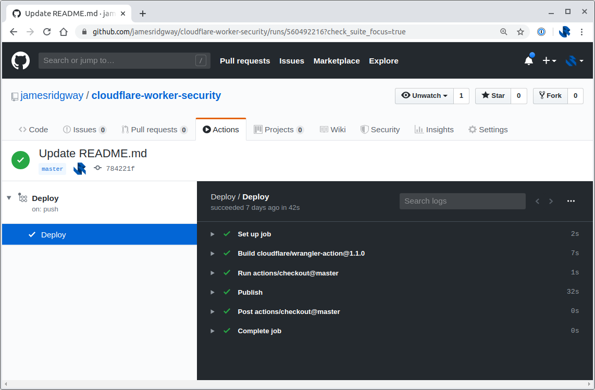Expand the Set up job step

click(213, 234)
